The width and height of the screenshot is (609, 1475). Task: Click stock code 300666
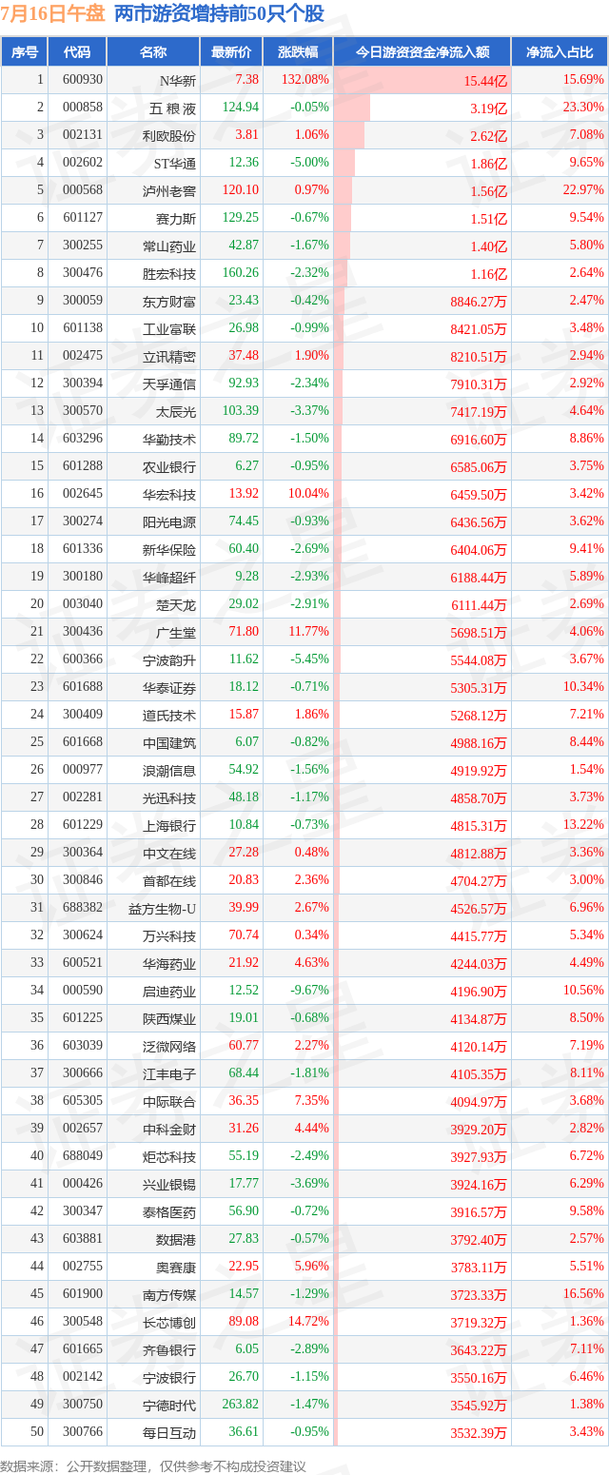tap(83, 1073)
